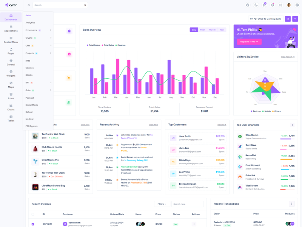Open the settings gear icon
This screenshot has width=302, height=227.
tap(297, 5)
